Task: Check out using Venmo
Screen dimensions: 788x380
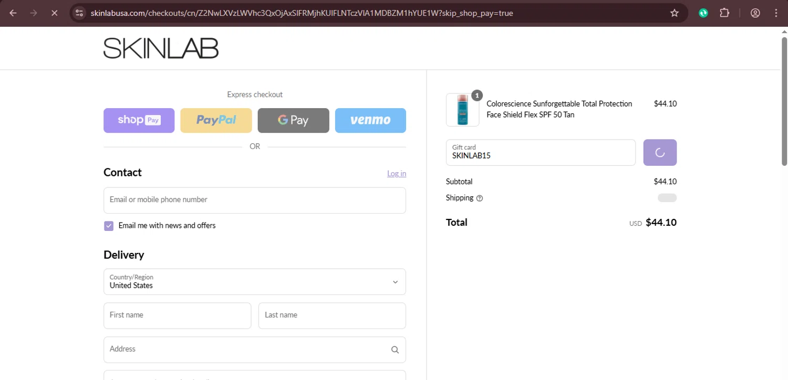Action: coord(370,120)
